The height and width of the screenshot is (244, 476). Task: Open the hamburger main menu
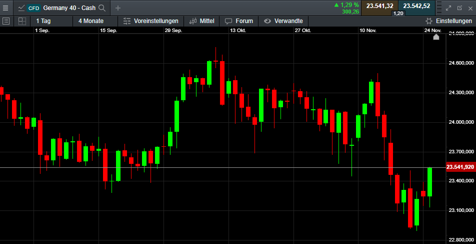5,8
